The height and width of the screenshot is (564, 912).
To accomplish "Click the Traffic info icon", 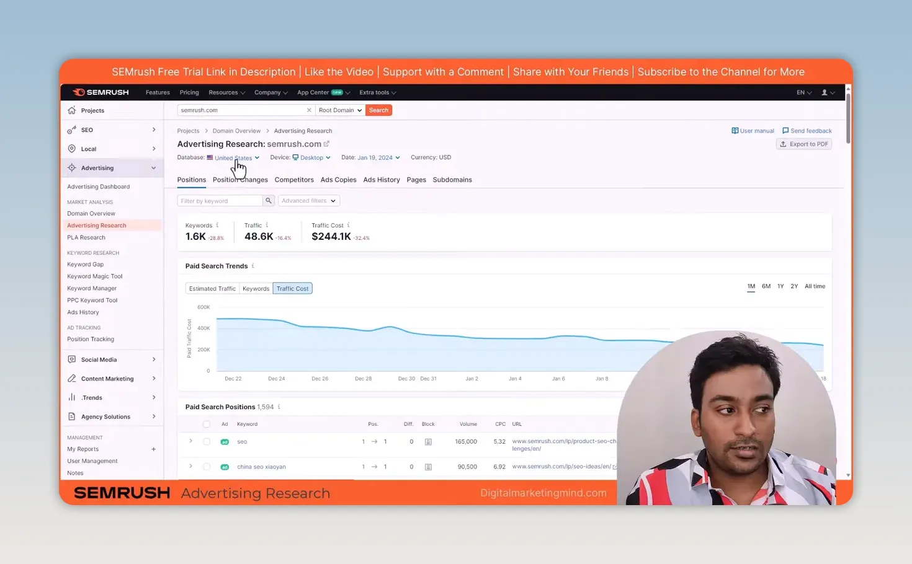I will (267, 225).
